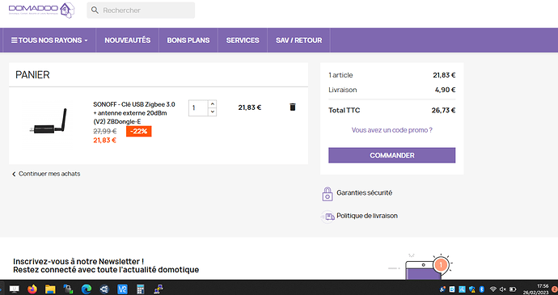This screenshot has width=558, height=295.
Task: Click the search magnifier icon
Action: (x=95, y=11)
